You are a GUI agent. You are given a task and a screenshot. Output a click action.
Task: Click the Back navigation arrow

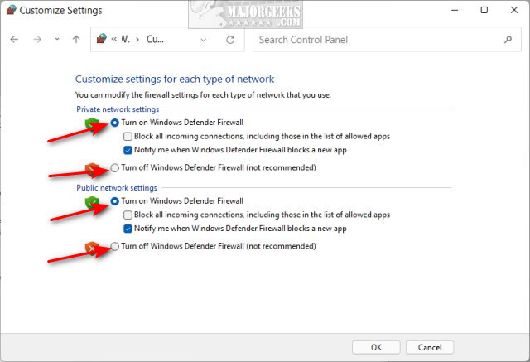tap(14, 40)
